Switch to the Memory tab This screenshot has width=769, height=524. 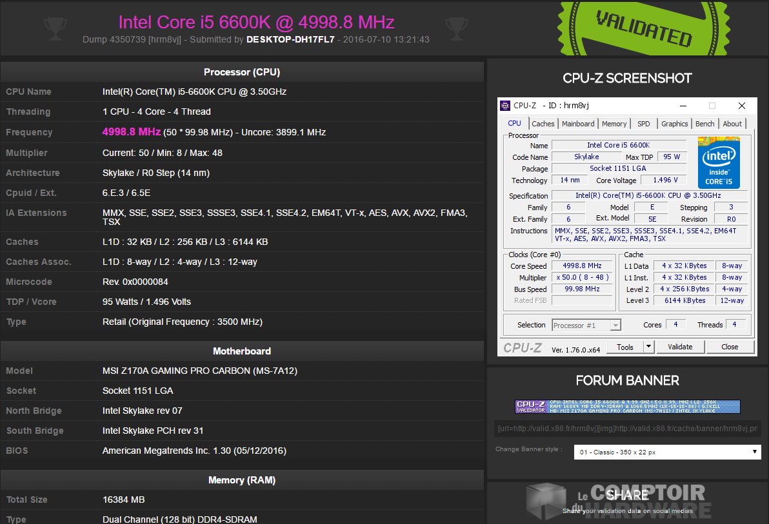[614, 124]
